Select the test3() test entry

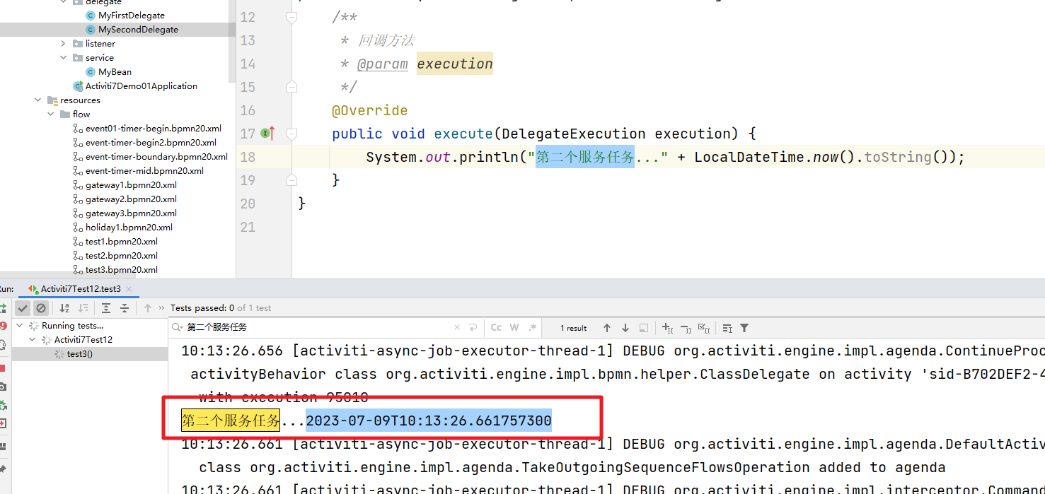click(x=79, y=354)
